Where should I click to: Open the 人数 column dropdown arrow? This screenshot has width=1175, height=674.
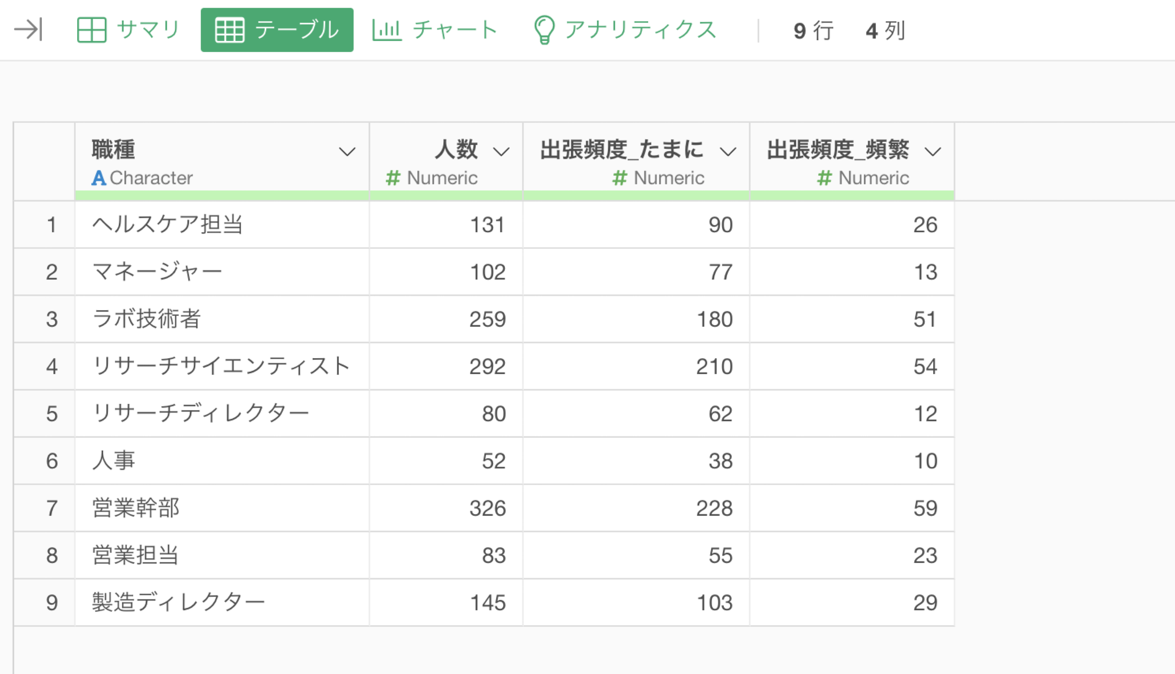(x=501, y=151)
